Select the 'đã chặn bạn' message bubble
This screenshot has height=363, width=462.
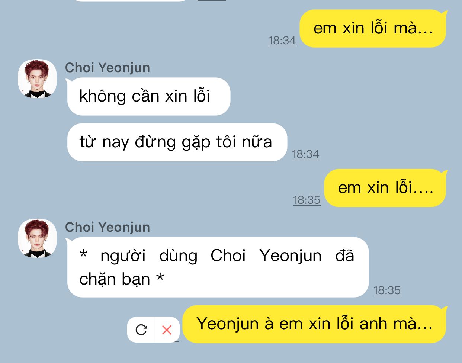click(x=218, y=267)
